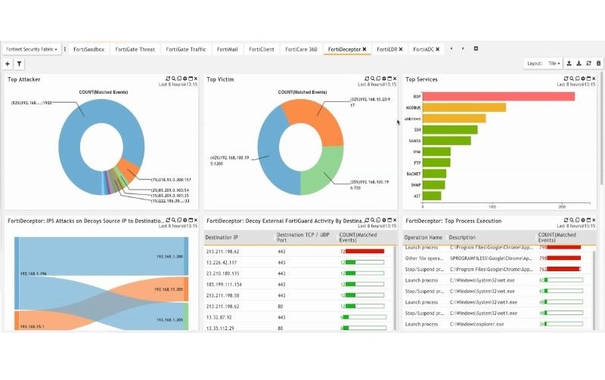Open the dashboard filter funnel icon
605x380 pixels.
pos(19,64)
